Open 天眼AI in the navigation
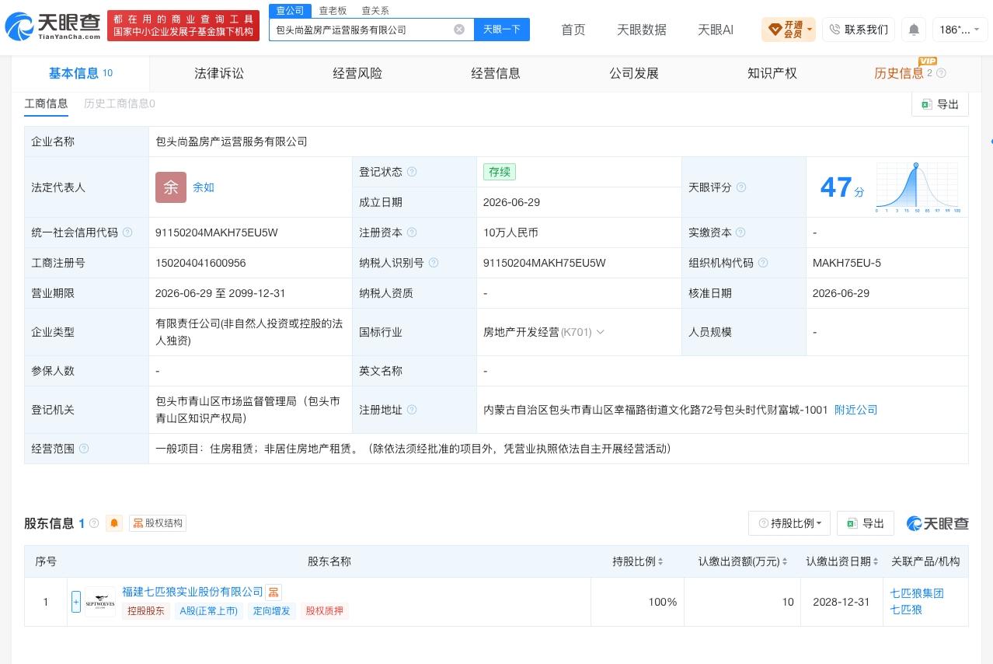 (x=716, y=30)
